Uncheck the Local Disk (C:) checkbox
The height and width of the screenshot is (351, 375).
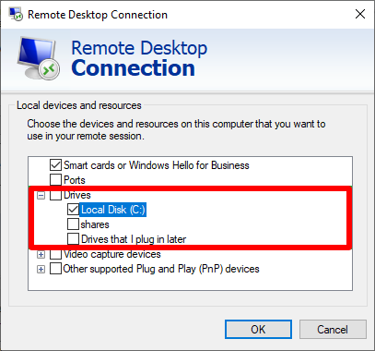[x=73, y=210]
